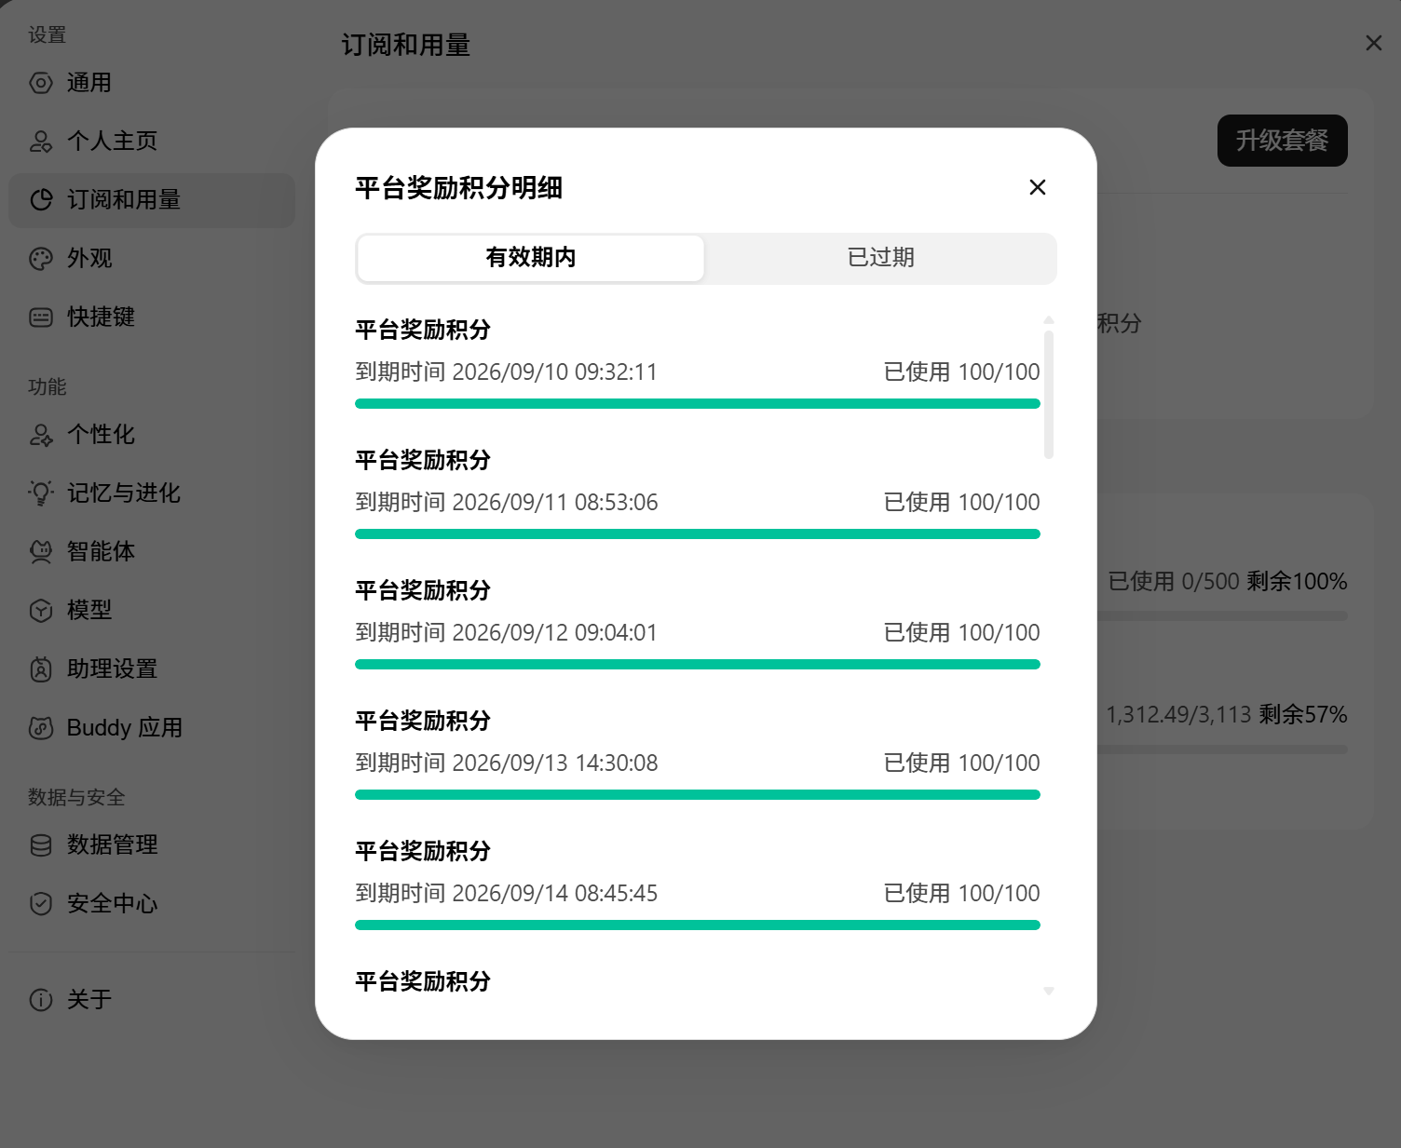The height and width of the screenshot is (1148, 1401).
Task: Open the 通用 settings section
Action: click(x=152, y=83)
